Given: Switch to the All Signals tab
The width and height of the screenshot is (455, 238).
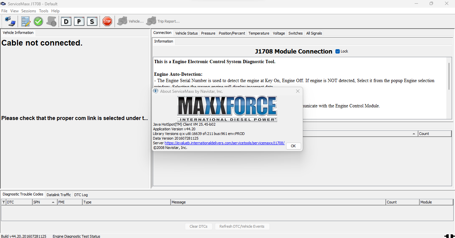Looking at the screenshot, I should click(314, 33).
